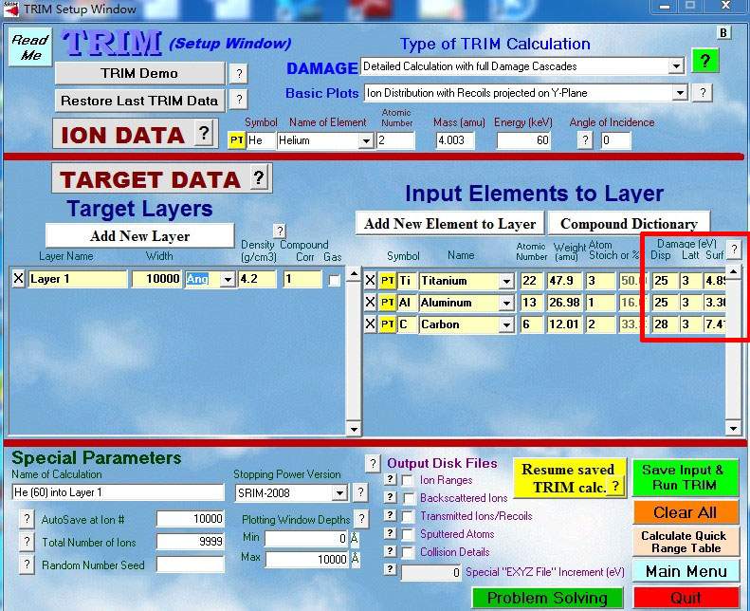Remove Layer 1 using its X button

(x=18, y=279)
